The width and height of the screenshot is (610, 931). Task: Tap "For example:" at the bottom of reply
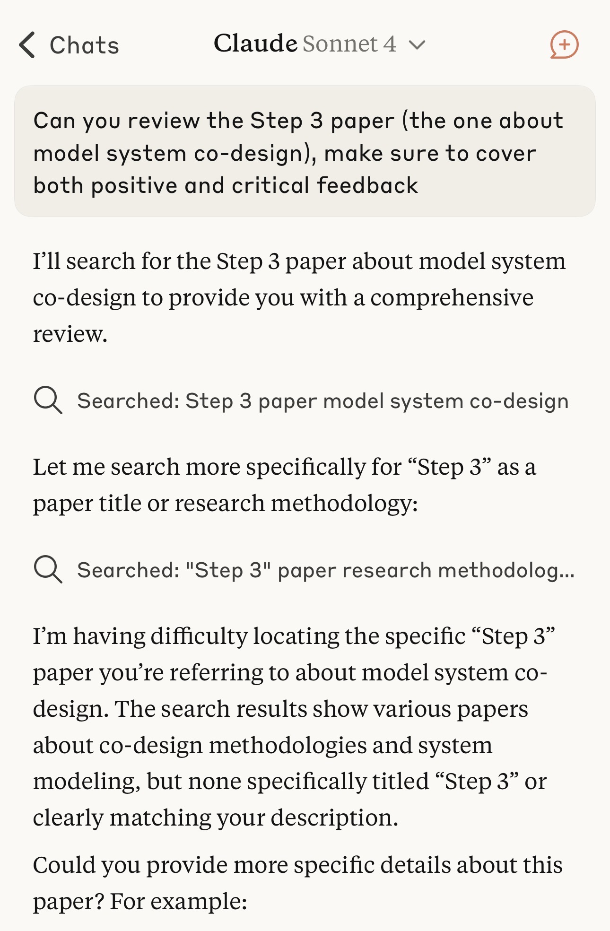tap(178, 901)
